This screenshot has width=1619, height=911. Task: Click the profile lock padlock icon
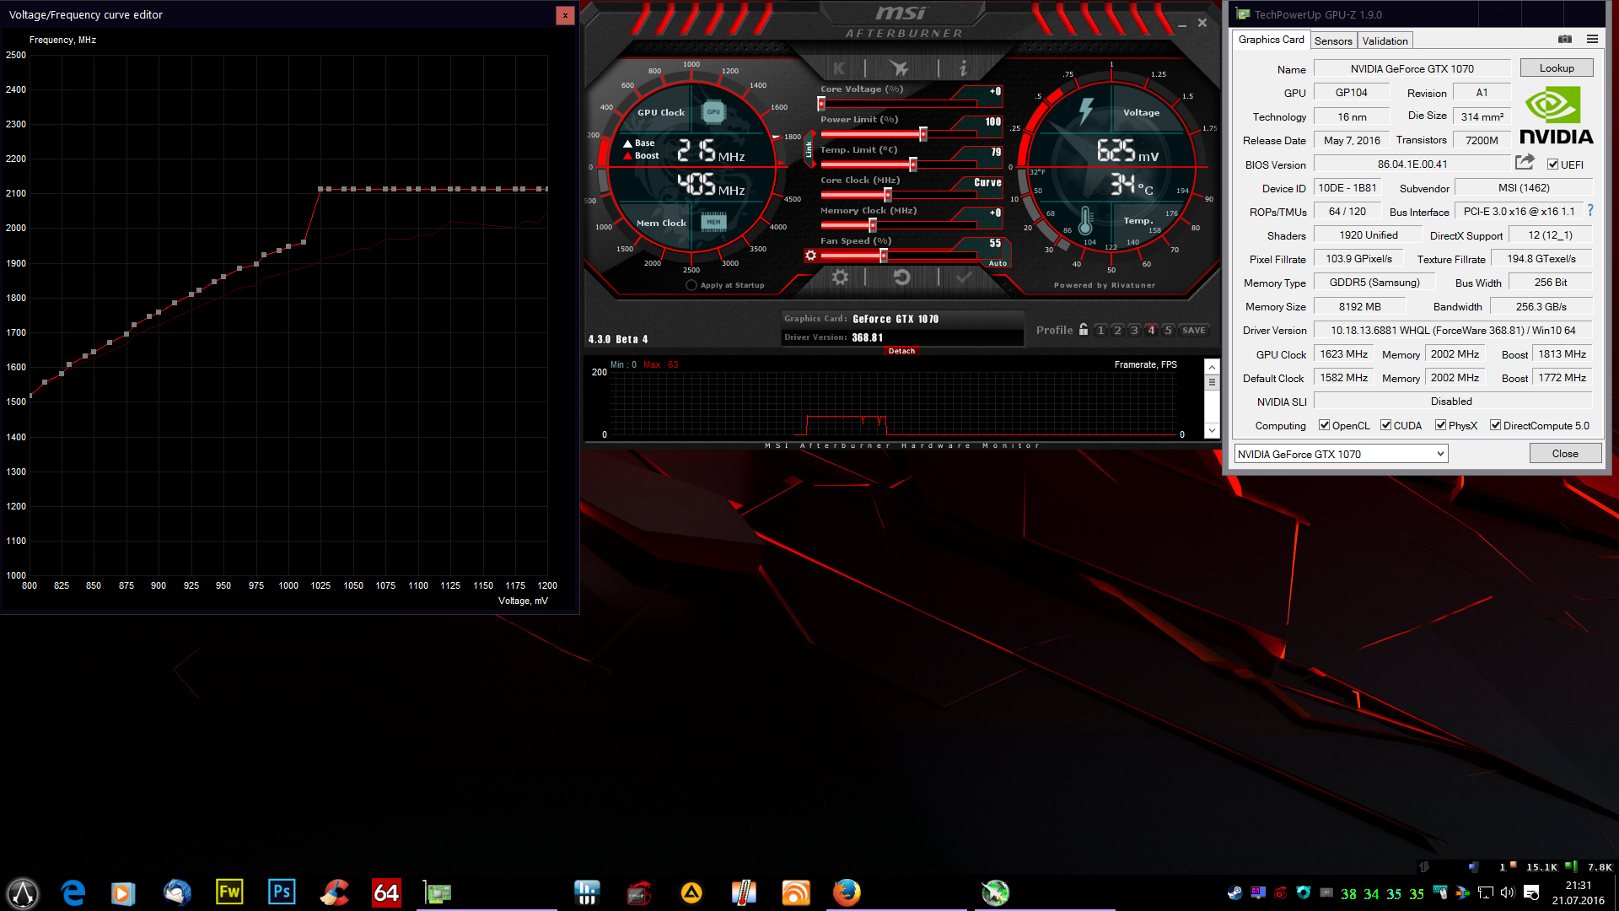(1084, 330)
